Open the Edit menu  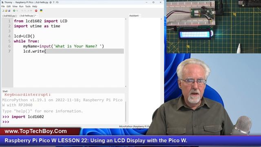(9, 7)
